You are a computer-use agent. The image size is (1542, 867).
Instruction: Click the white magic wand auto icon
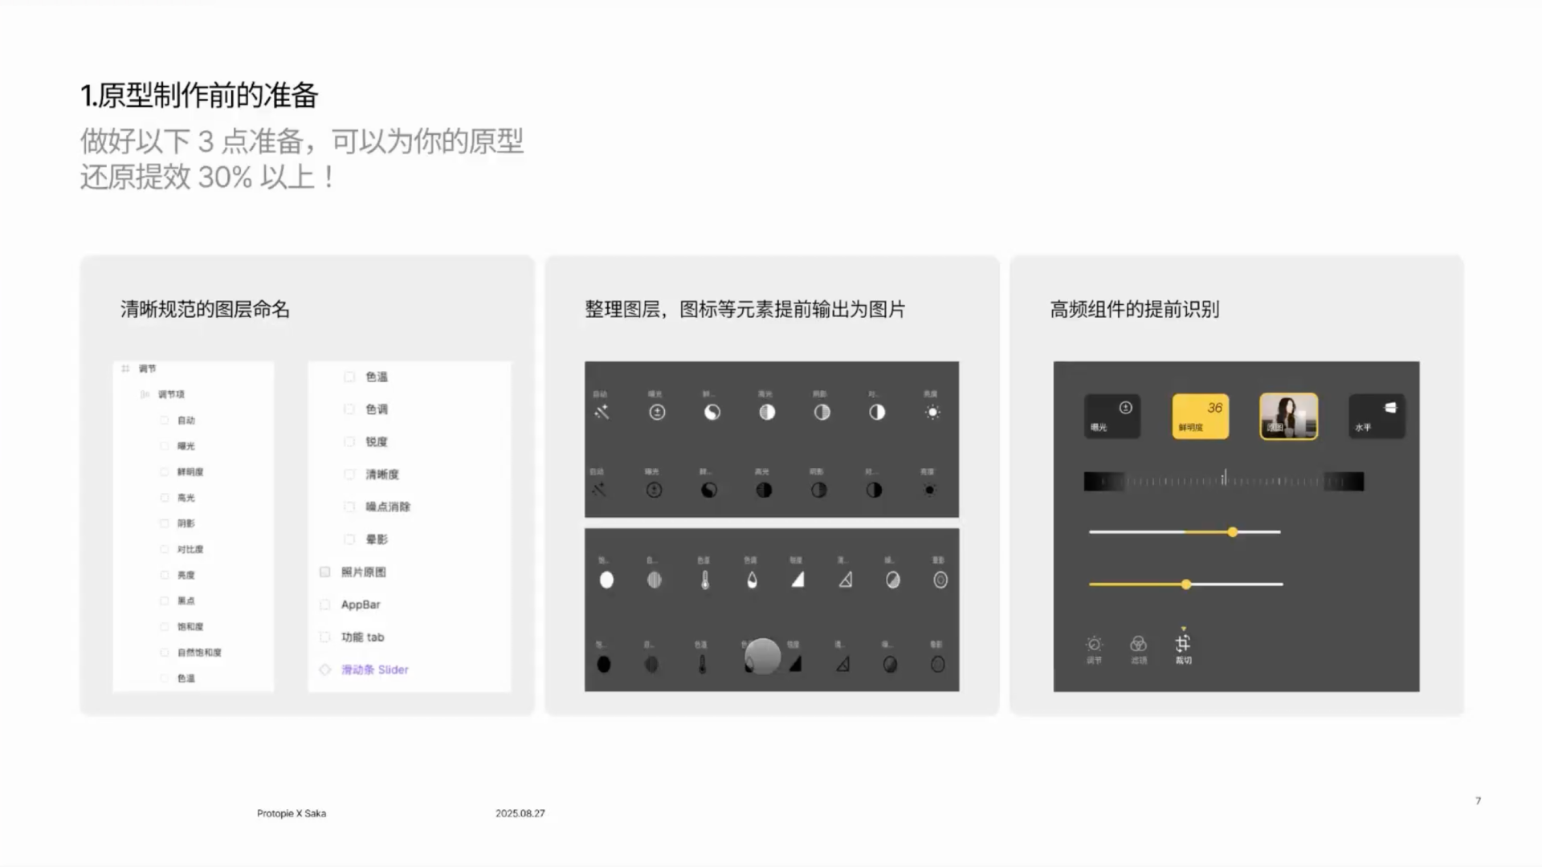click(602, 413)
